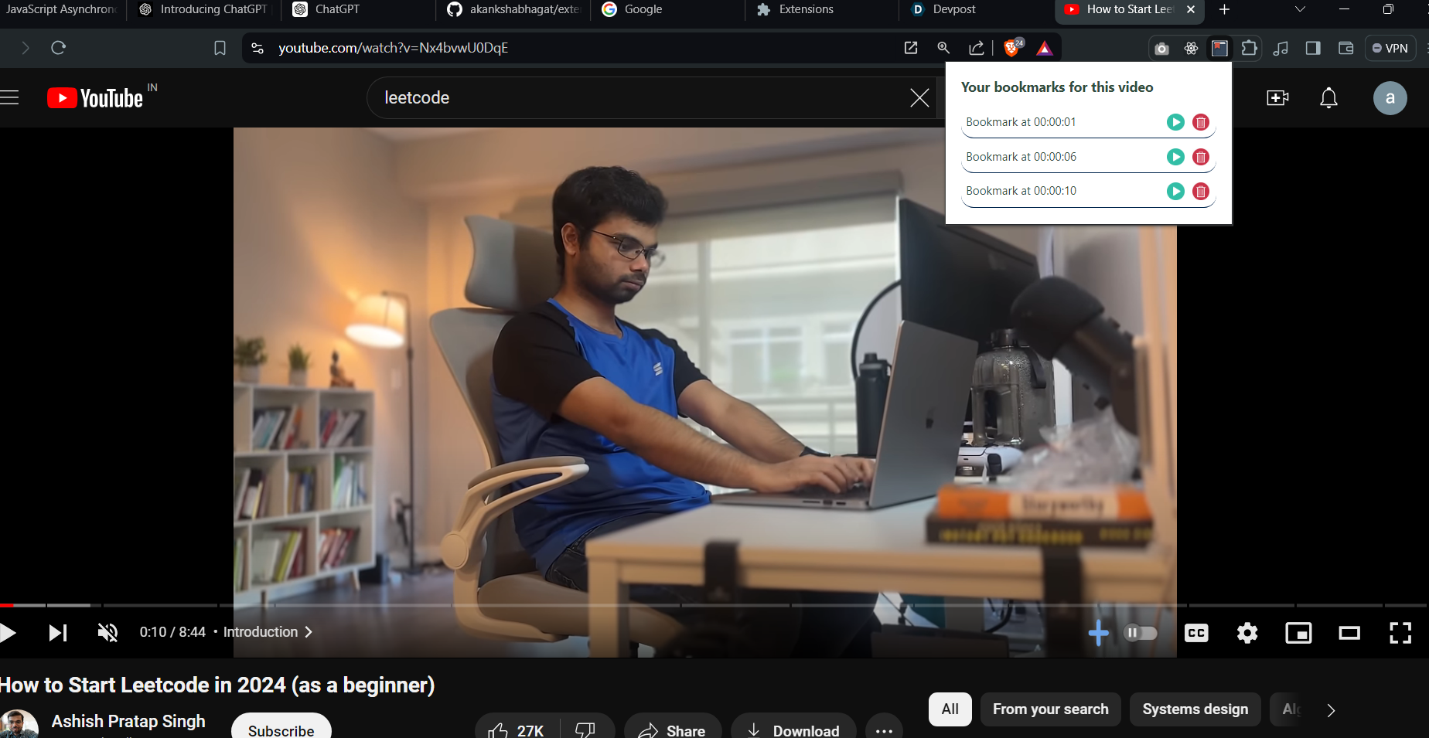Open the React developer tools extension

tap(1191, 49)
